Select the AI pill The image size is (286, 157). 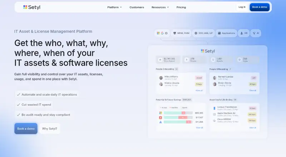click(256, 33)
